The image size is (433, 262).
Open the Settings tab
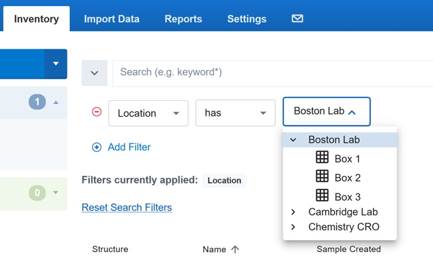click(x=247, y=19)
